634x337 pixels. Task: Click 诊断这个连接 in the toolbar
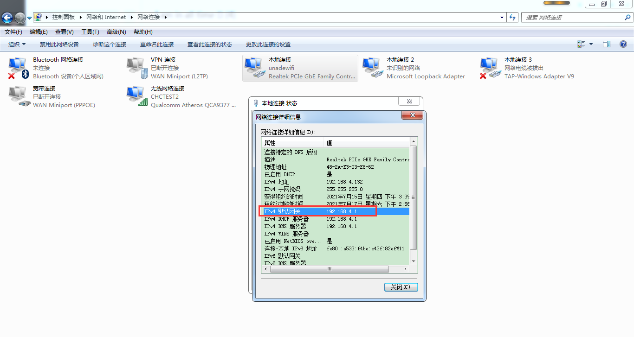(110, 45)
